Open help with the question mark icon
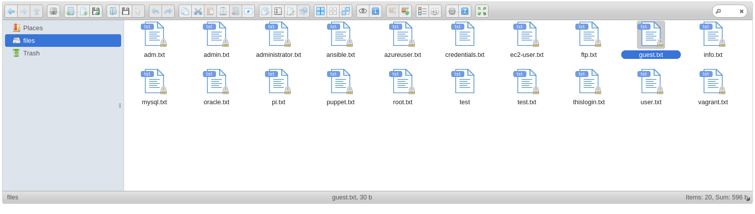This screenshot has height=214, width=755. click(x=465, y=11)
